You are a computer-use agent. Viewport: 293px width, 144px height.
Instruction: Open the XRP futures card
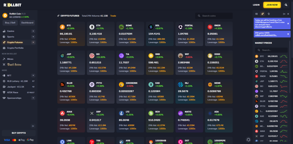pyautogui.click(x=101, y=120)
